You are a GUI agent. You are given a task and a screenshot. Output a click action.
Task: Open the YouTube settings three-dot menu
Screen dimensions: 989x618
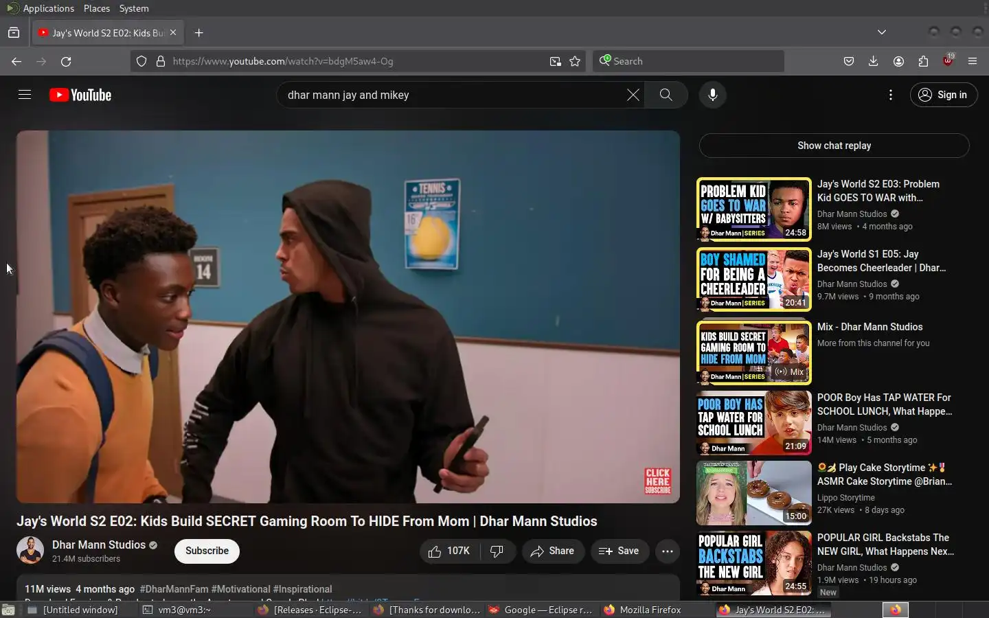[891, 95]
